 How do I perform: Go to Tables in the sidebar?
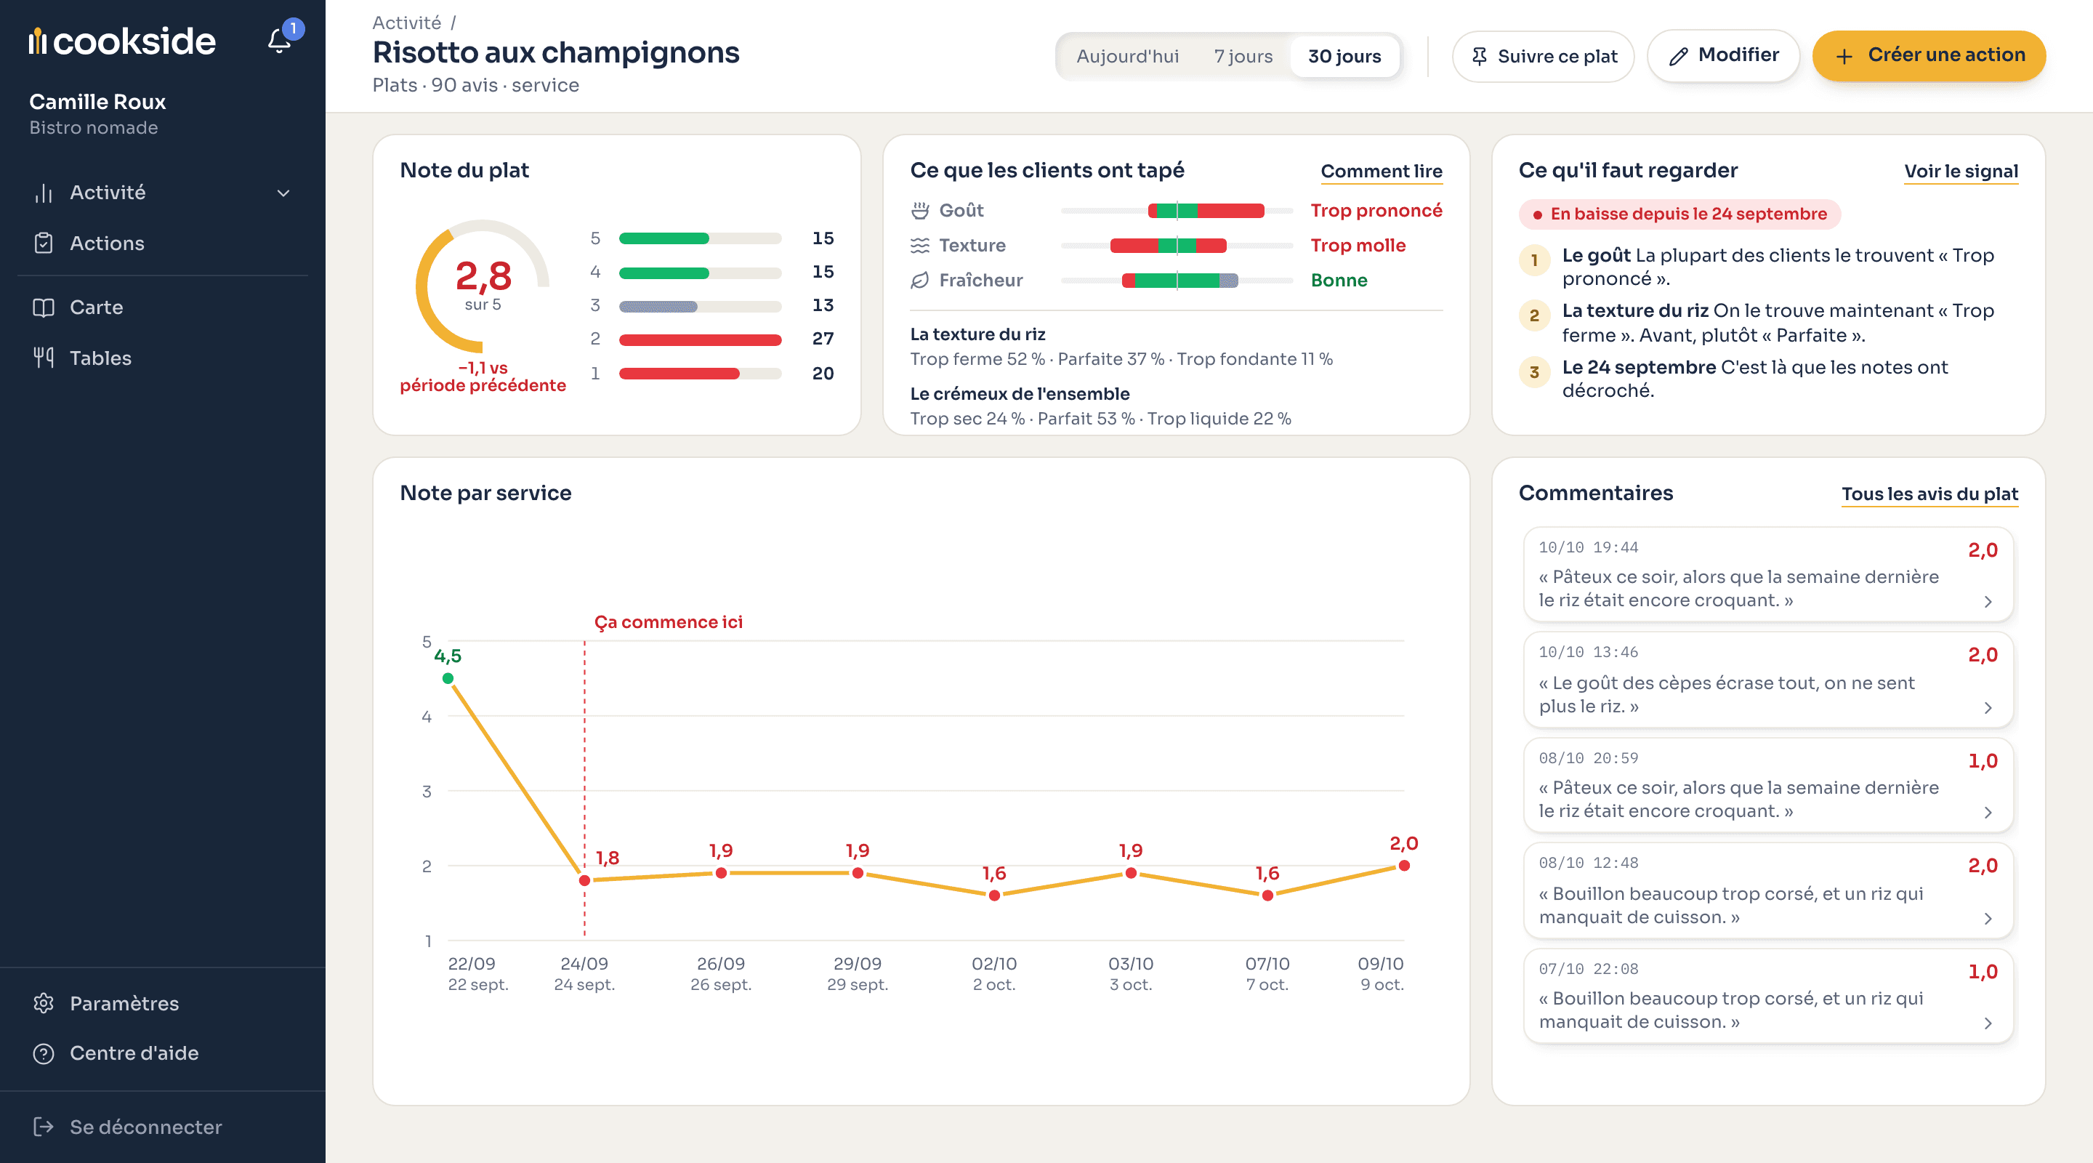pyautogui.click(x=163, y=358)
